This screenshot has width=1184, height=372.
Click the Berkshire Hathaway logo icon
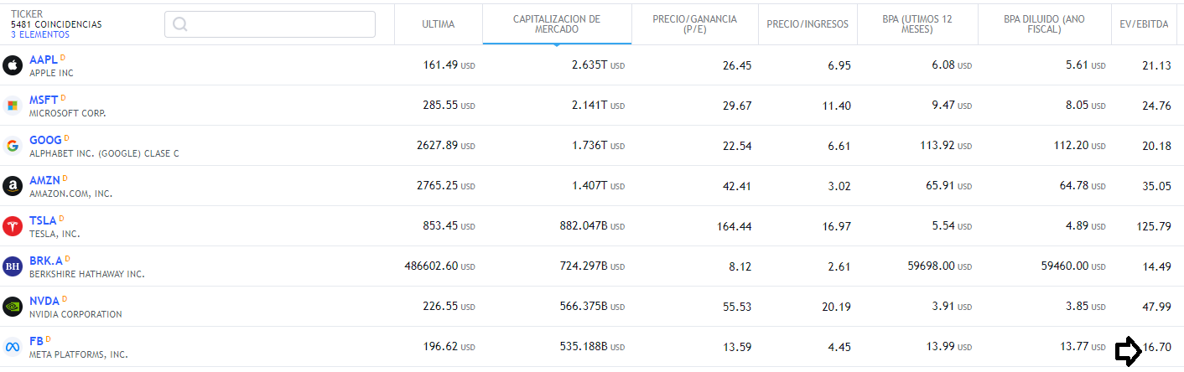[13, 266]
